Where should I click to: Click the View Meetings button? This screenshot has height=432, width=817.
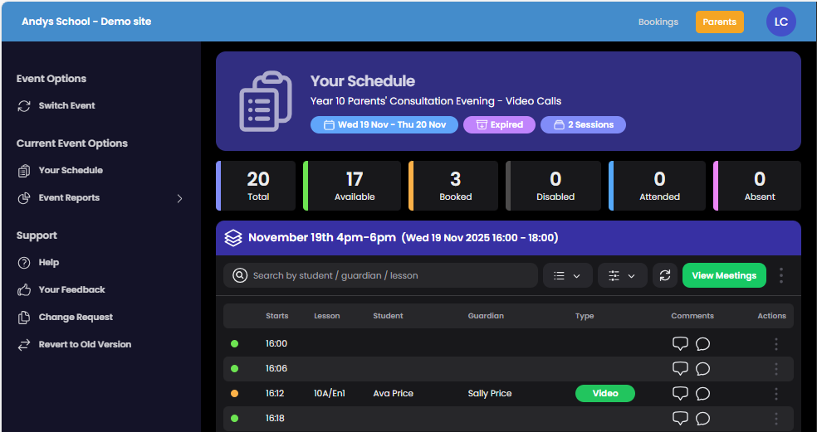point(724,275)
